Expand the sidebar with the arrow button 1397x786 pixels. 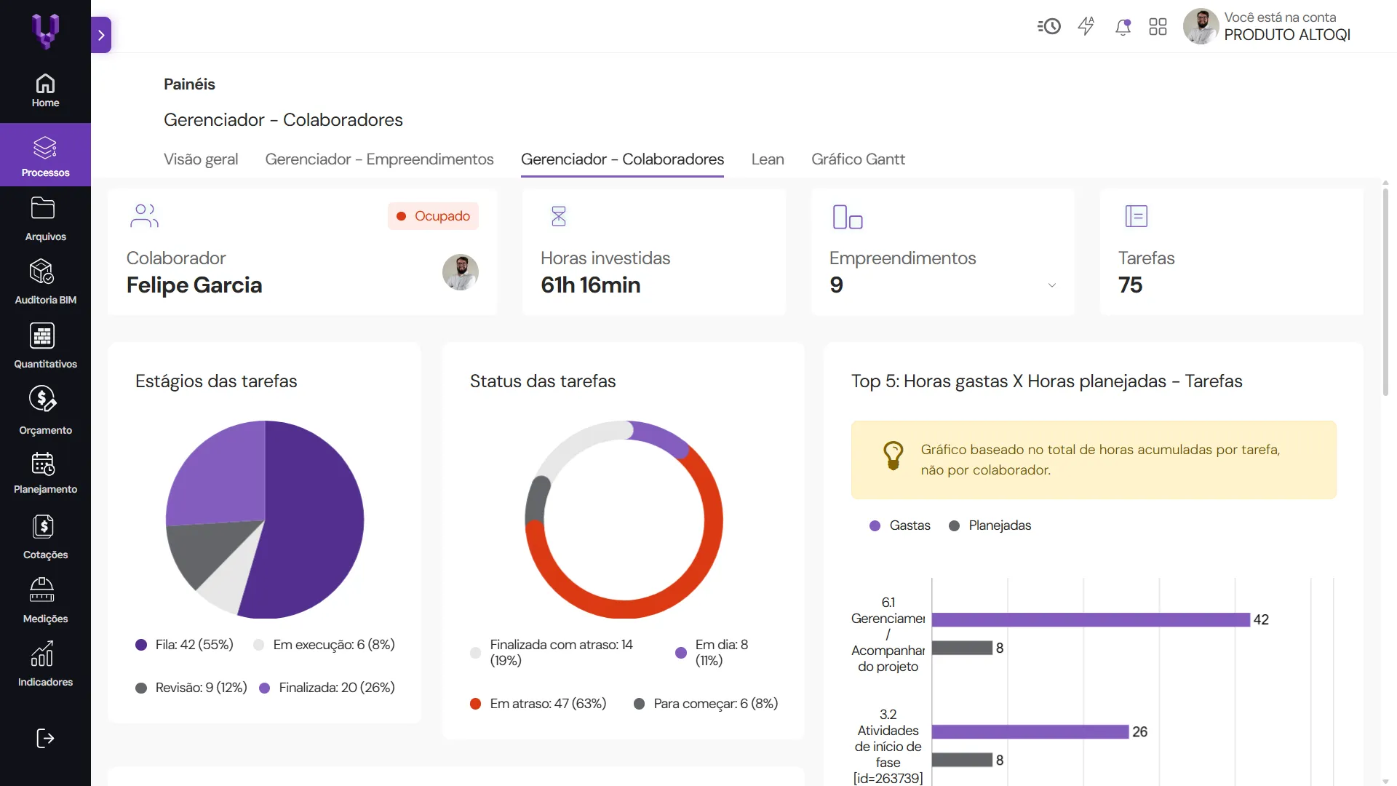click(101, 35)
